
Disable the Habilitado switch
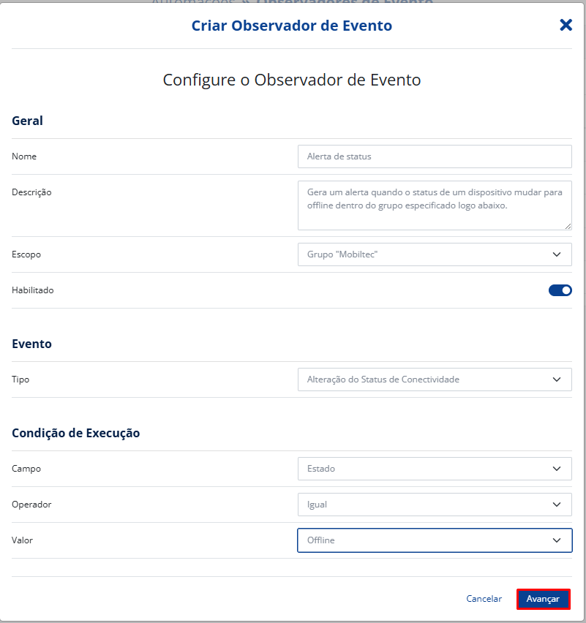pyautogui.click(x=560, y=290)
